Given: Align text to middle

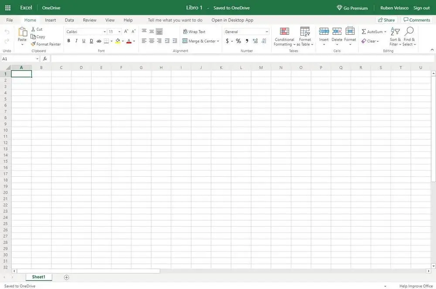Looking at the screenshot, I should pos(152,31).
